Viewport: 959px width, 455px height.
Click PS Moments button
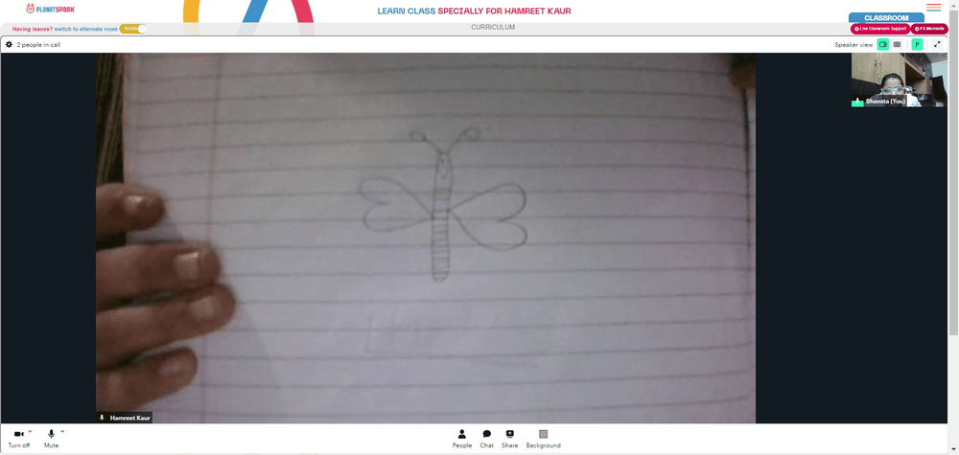[929, 29]
